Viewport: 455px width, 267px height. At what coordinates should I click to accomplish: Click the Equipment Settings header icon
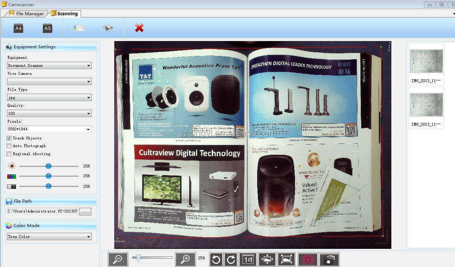[9, 47]
